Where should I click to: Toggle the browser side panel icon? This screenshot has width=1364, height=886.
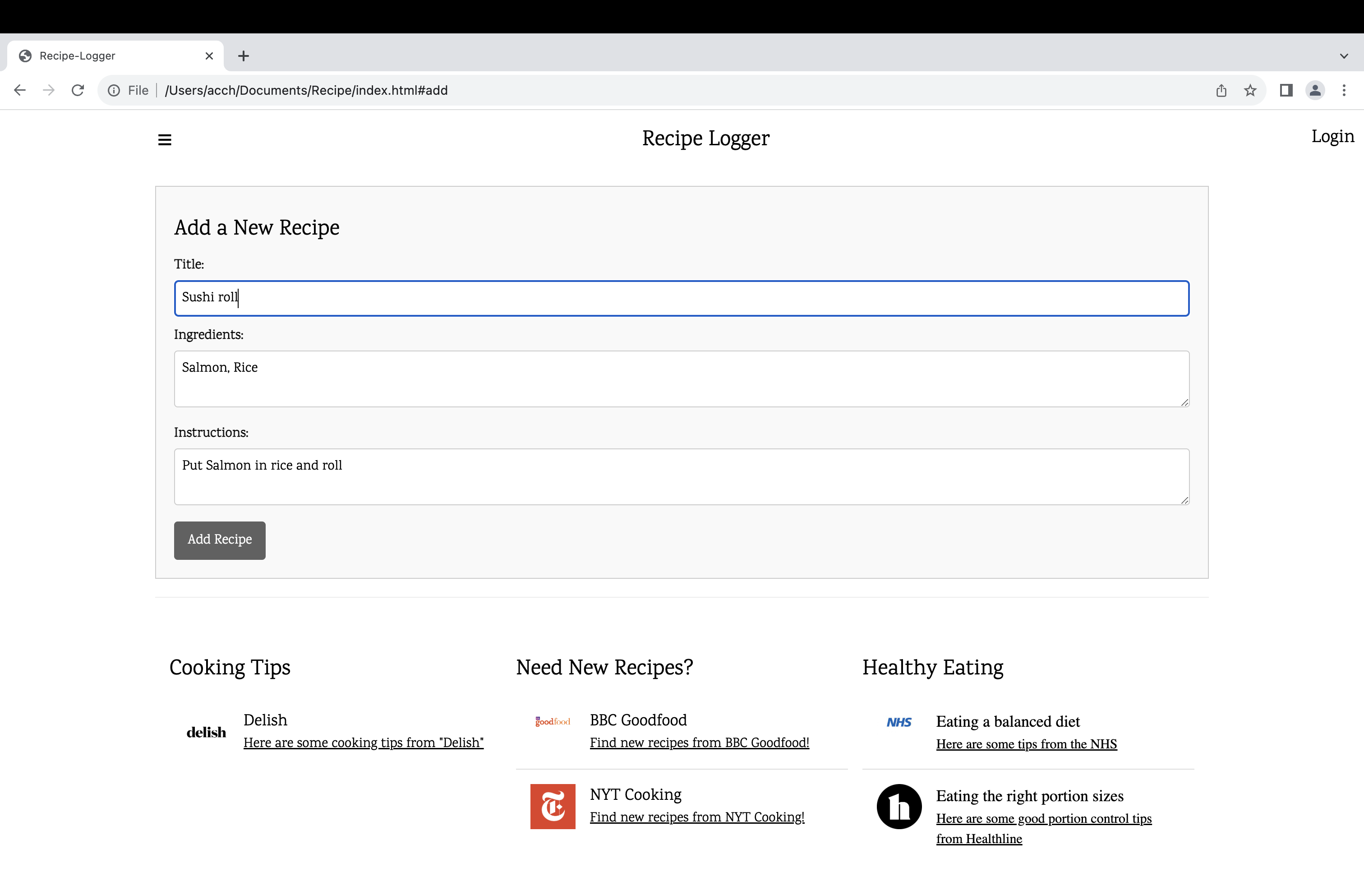(1286, 91)
